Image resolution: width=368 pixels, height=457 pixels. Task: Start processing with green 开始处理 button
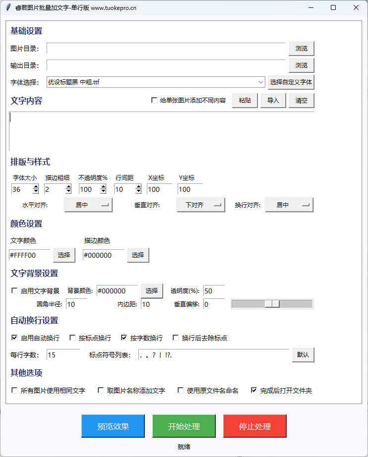pyautogui.click(x=184, y=426)
